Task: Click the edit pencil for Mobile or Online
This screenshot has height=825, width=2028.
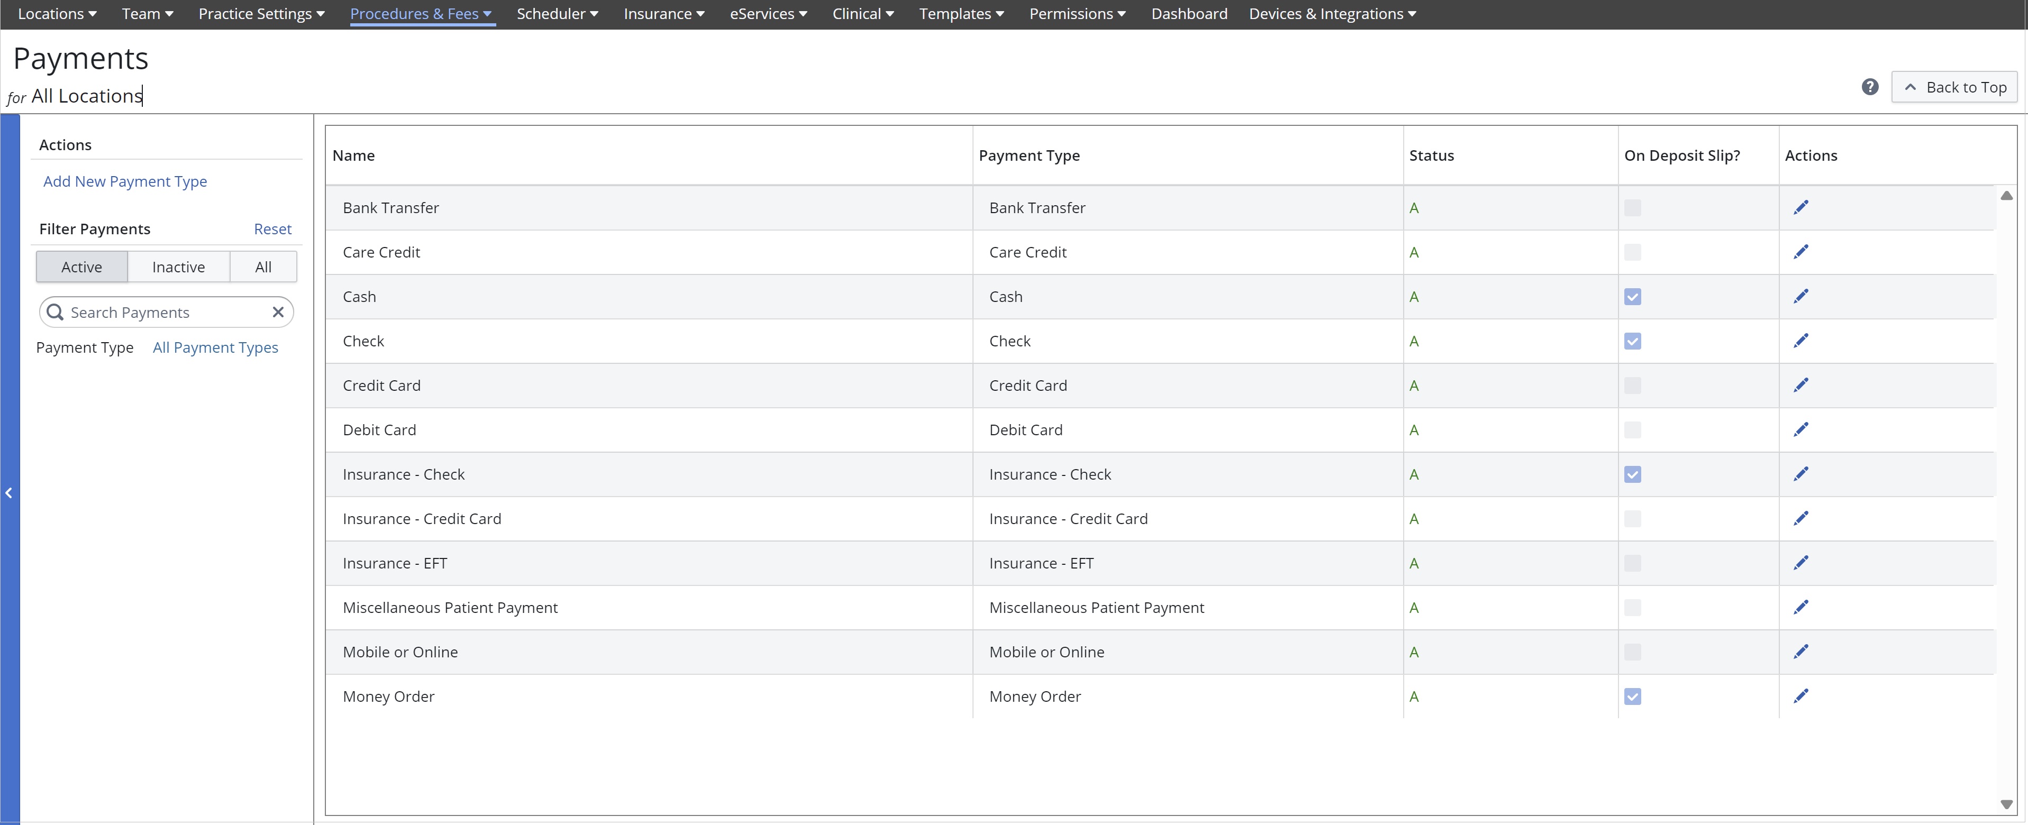Action: click(1800, 652)
